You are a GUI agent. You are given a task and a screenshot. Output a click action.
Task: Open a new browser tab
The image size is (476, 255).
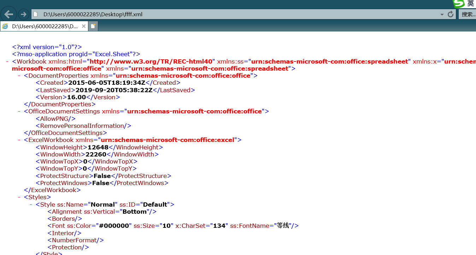(93, 26)
